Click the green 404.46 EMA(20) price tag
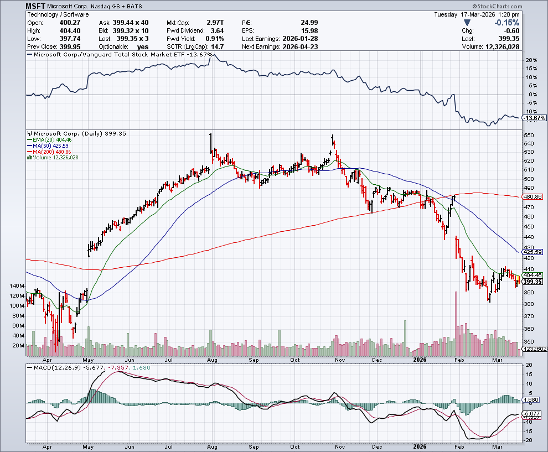The image size is (548, 452). point(534,275)
